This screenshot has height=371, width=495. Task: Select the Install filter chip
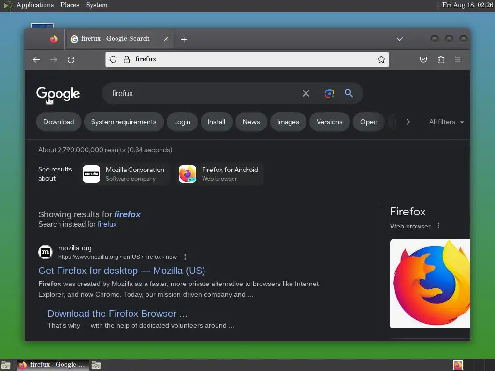click(216, 122)
